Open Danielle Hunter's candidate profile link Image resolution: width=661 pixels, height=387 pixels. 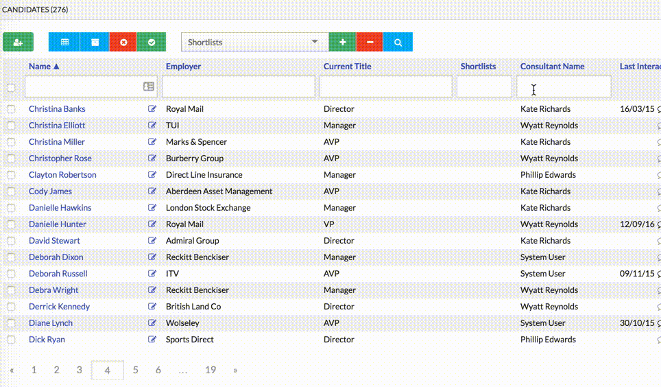[x=58, y=224]
